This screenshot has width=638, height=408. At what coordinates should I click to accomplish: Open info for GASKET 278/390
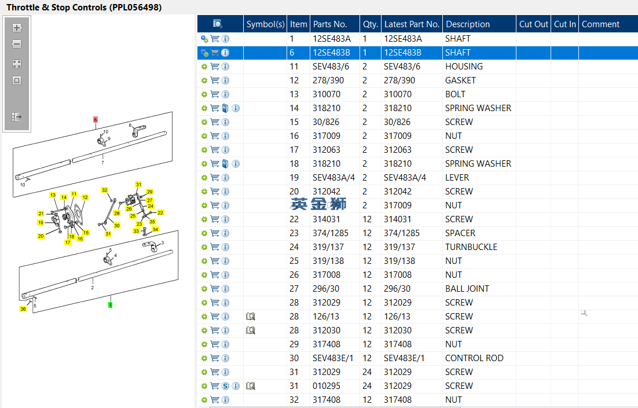pos(225,80)
